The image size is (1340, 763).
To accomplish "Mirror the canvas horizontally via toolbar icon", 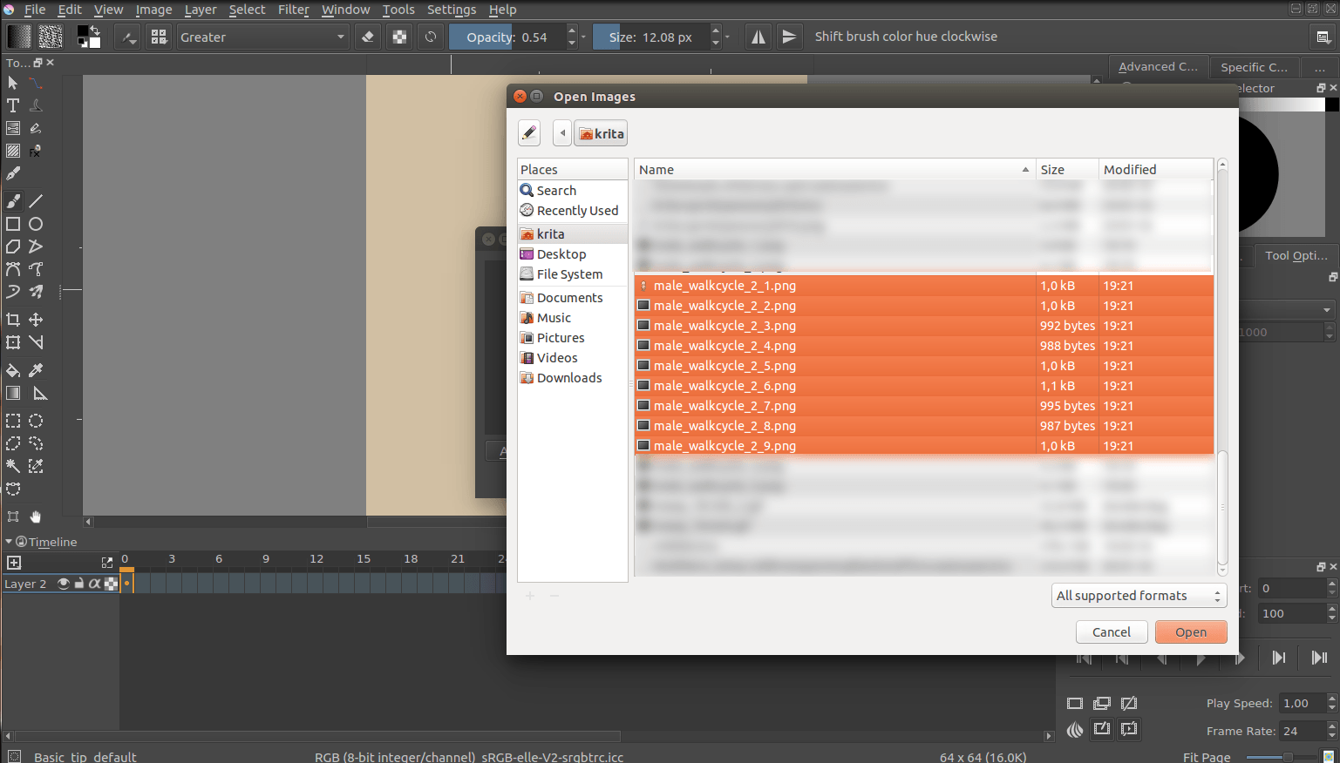I will point(758,36).
